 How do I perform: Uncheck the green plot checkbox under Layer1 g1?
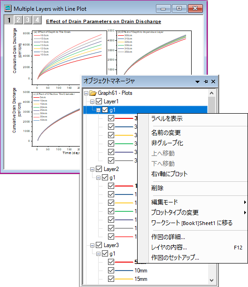111,144
